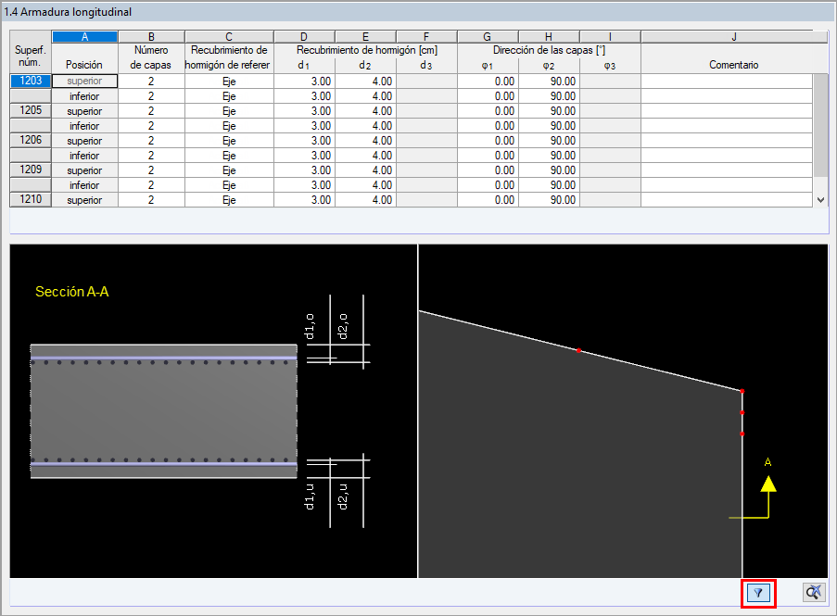
Task: Select column B header
Action: 151,37
